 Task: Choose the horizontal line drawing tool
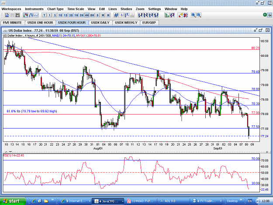pos(151,15)
